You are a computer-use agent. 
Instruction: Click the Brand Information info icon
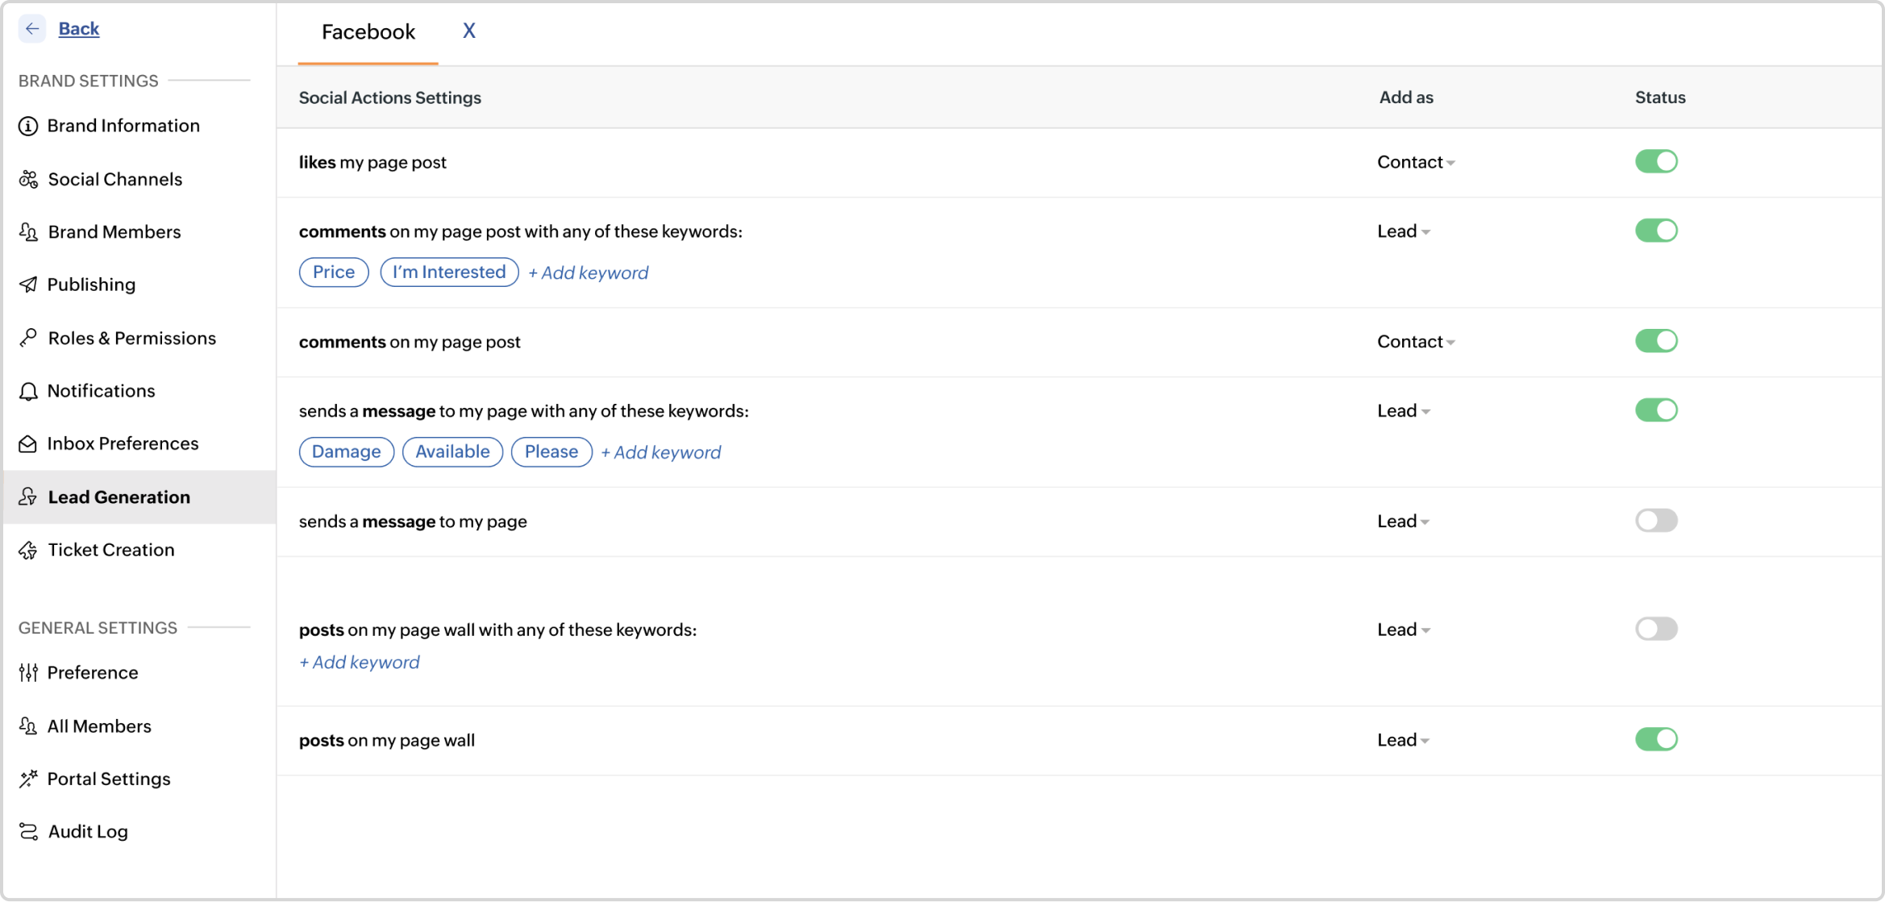tap(28, 126)
